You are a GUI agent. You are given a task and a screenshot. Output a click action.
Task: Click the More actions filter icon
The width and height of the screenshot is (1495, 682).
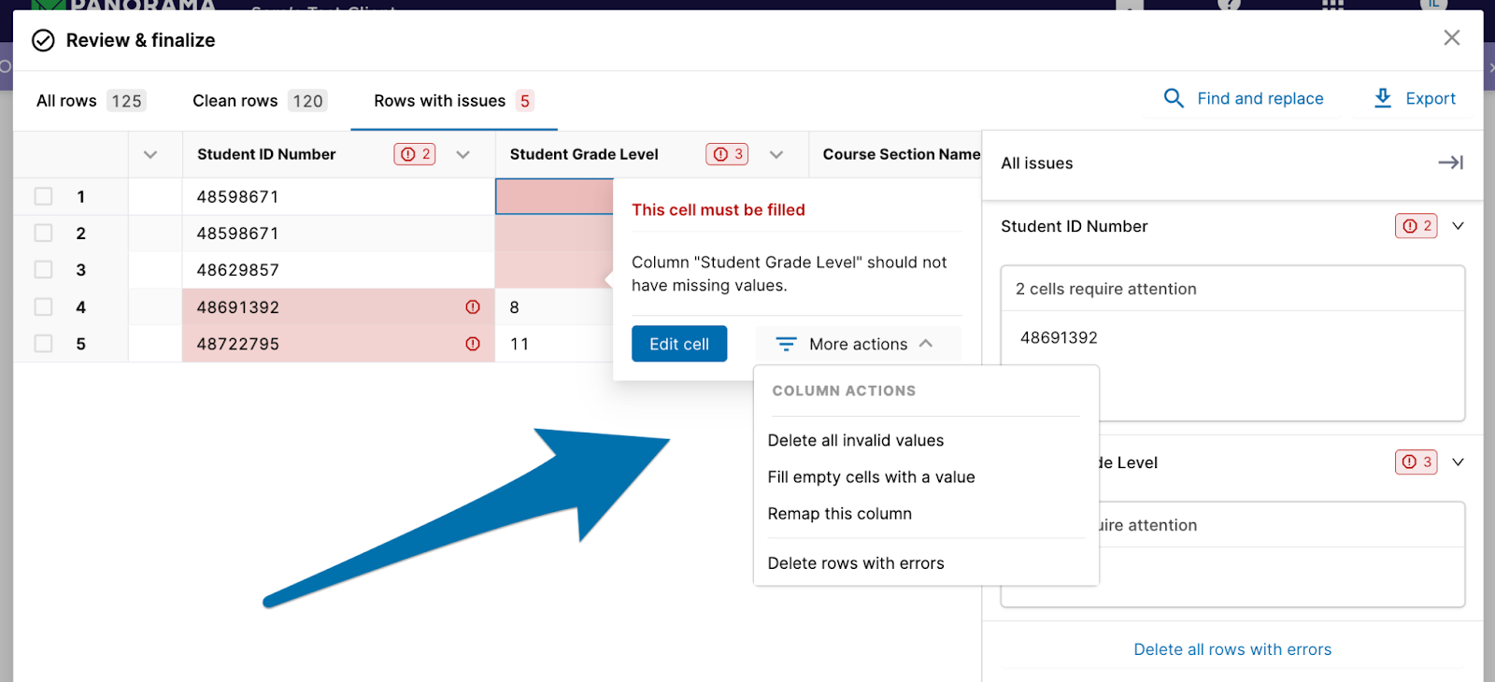tap(787, 345)
